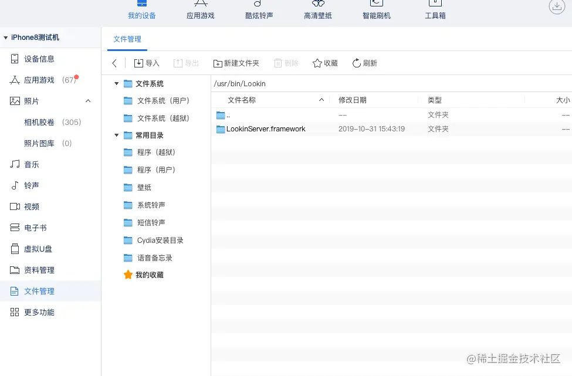Select the 文件系统 root folder
The image size is (572, 376).
[x=143, y=83]
